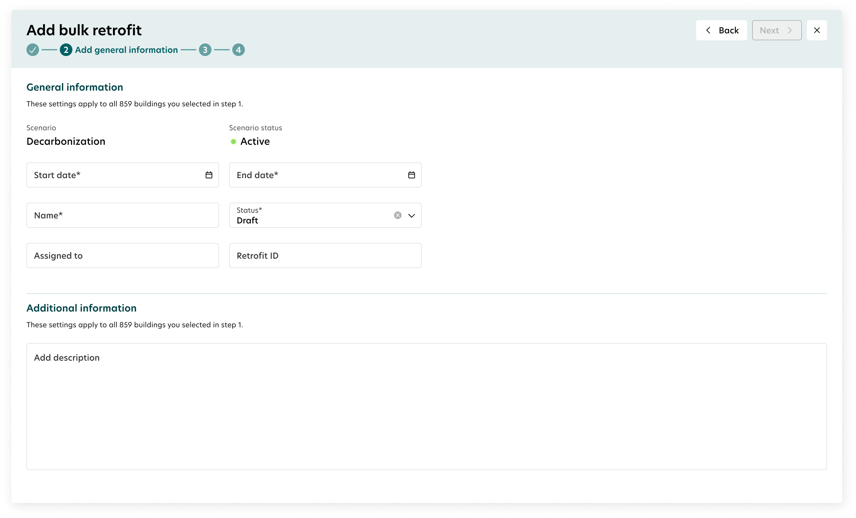Close the Add bulk retrofit dialog

point(817,30)
